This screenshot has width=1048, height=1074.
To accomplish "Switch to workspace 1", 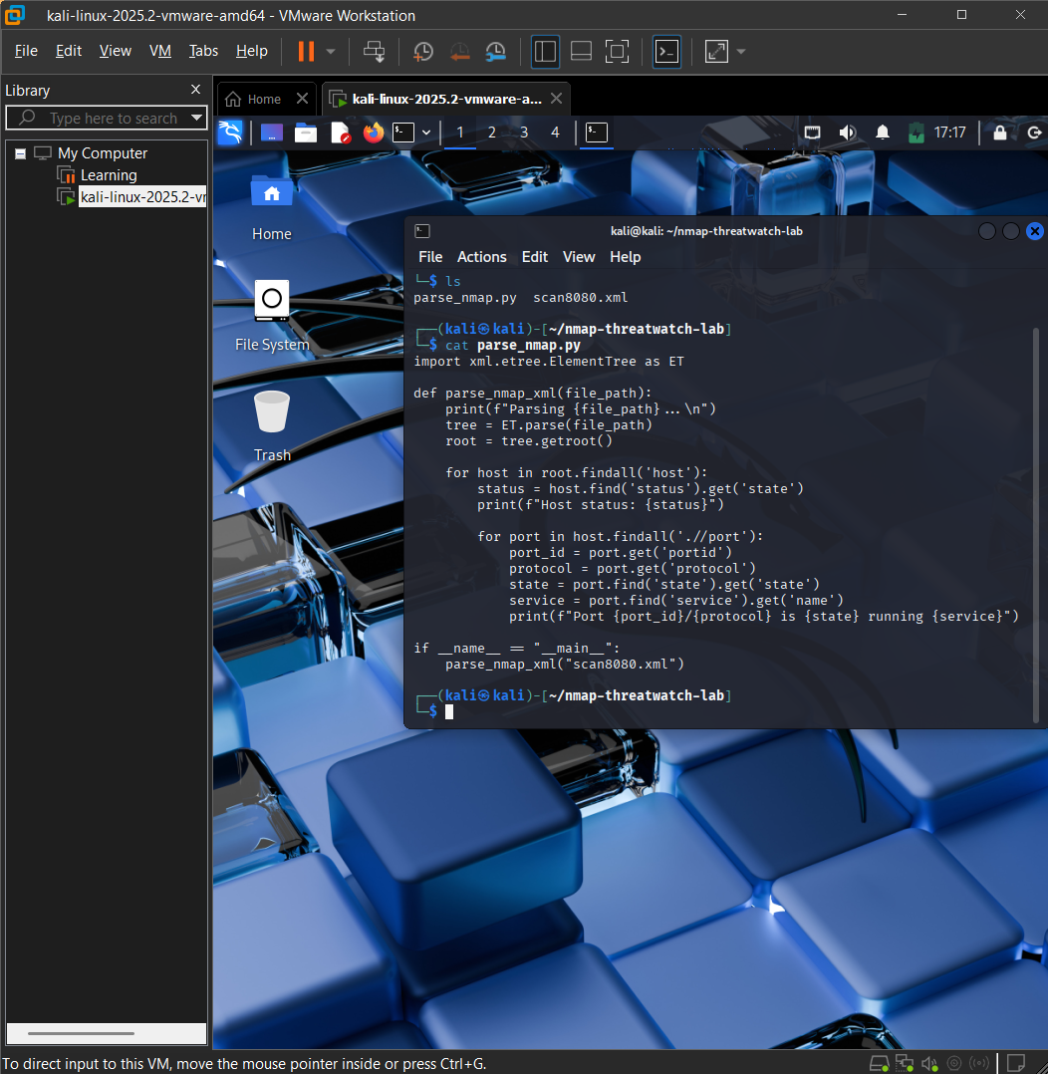I will pos(460,133).
